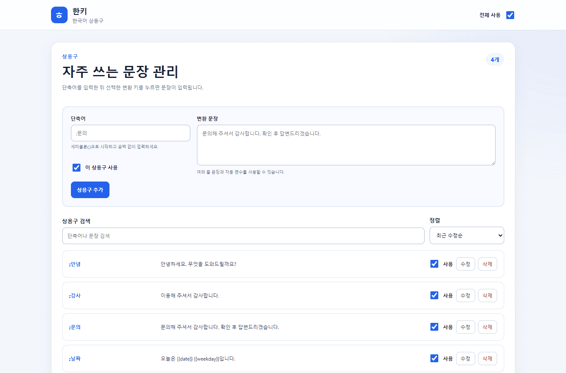Click the 상용구 추가 button
566x373 pixels.
point(90,190)
